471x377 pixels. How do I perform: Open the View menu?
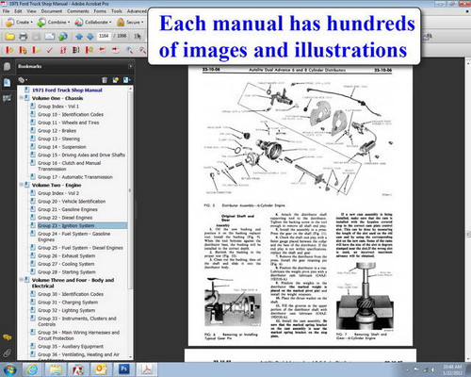tap(31, 11)
